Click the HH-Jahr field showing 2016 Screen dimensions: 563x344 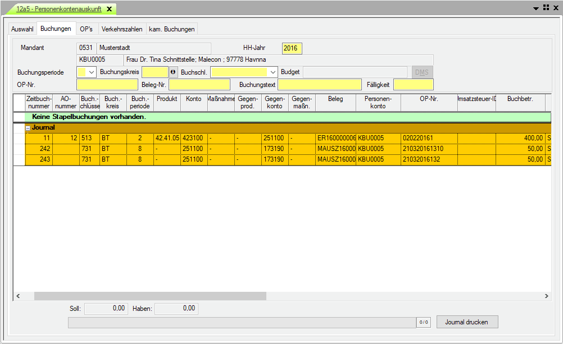(292, 49)
